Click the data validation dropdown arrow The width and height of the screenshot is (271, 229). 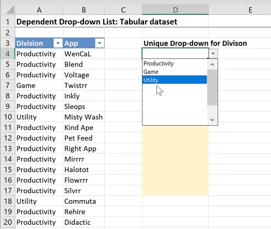tap(213, 54)
